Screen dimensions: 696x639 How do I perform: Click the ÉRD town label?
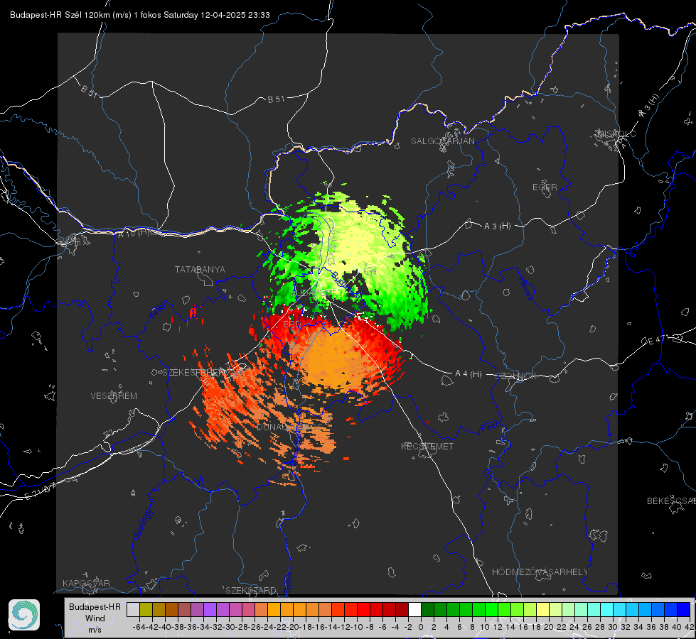coord(291,324)
